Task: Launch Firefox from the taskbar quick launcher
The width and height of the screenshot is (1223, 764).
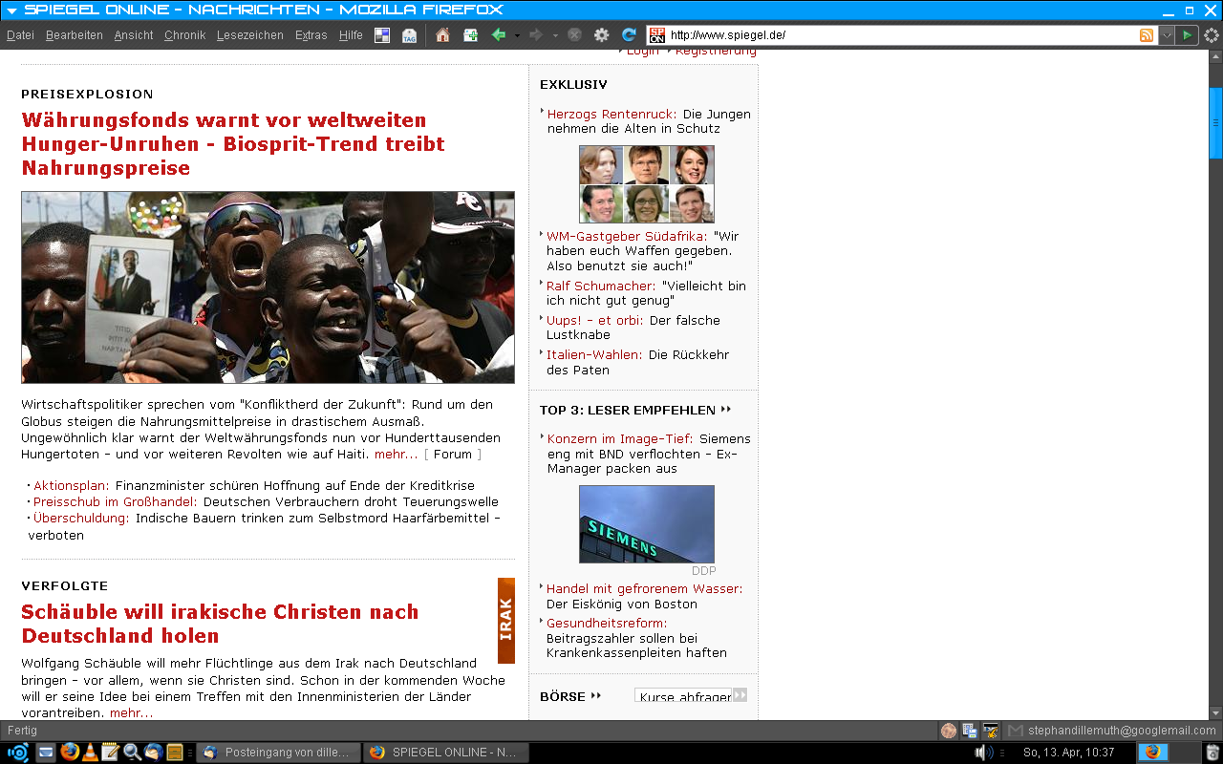Action: click(x=68, y=752)
